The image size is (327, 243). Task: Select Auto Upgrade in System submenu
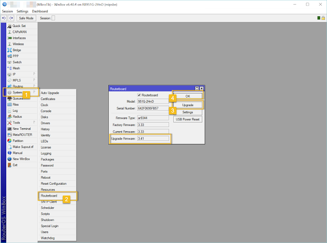coord(57,93)
